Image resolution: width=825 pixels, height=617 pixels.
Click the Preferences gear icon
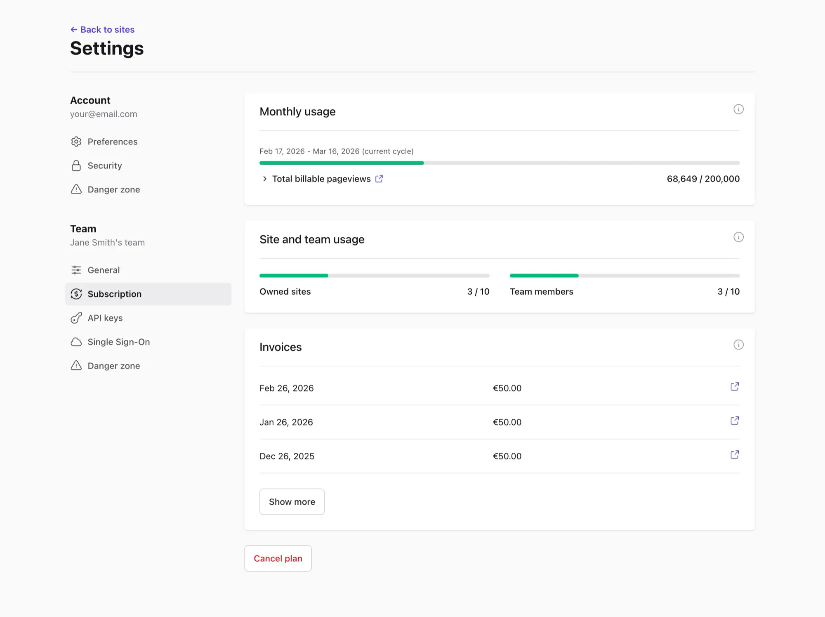(76, 142)
